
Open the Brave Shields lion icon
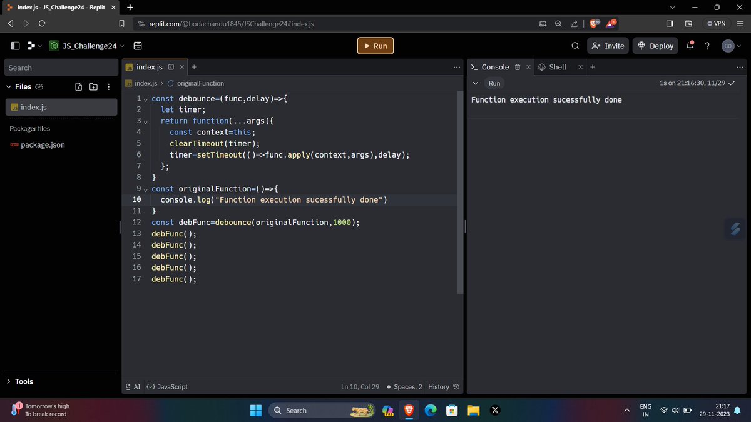594,24
